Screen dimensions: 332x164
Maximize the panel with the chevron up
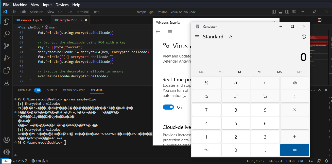coord(320,90)
